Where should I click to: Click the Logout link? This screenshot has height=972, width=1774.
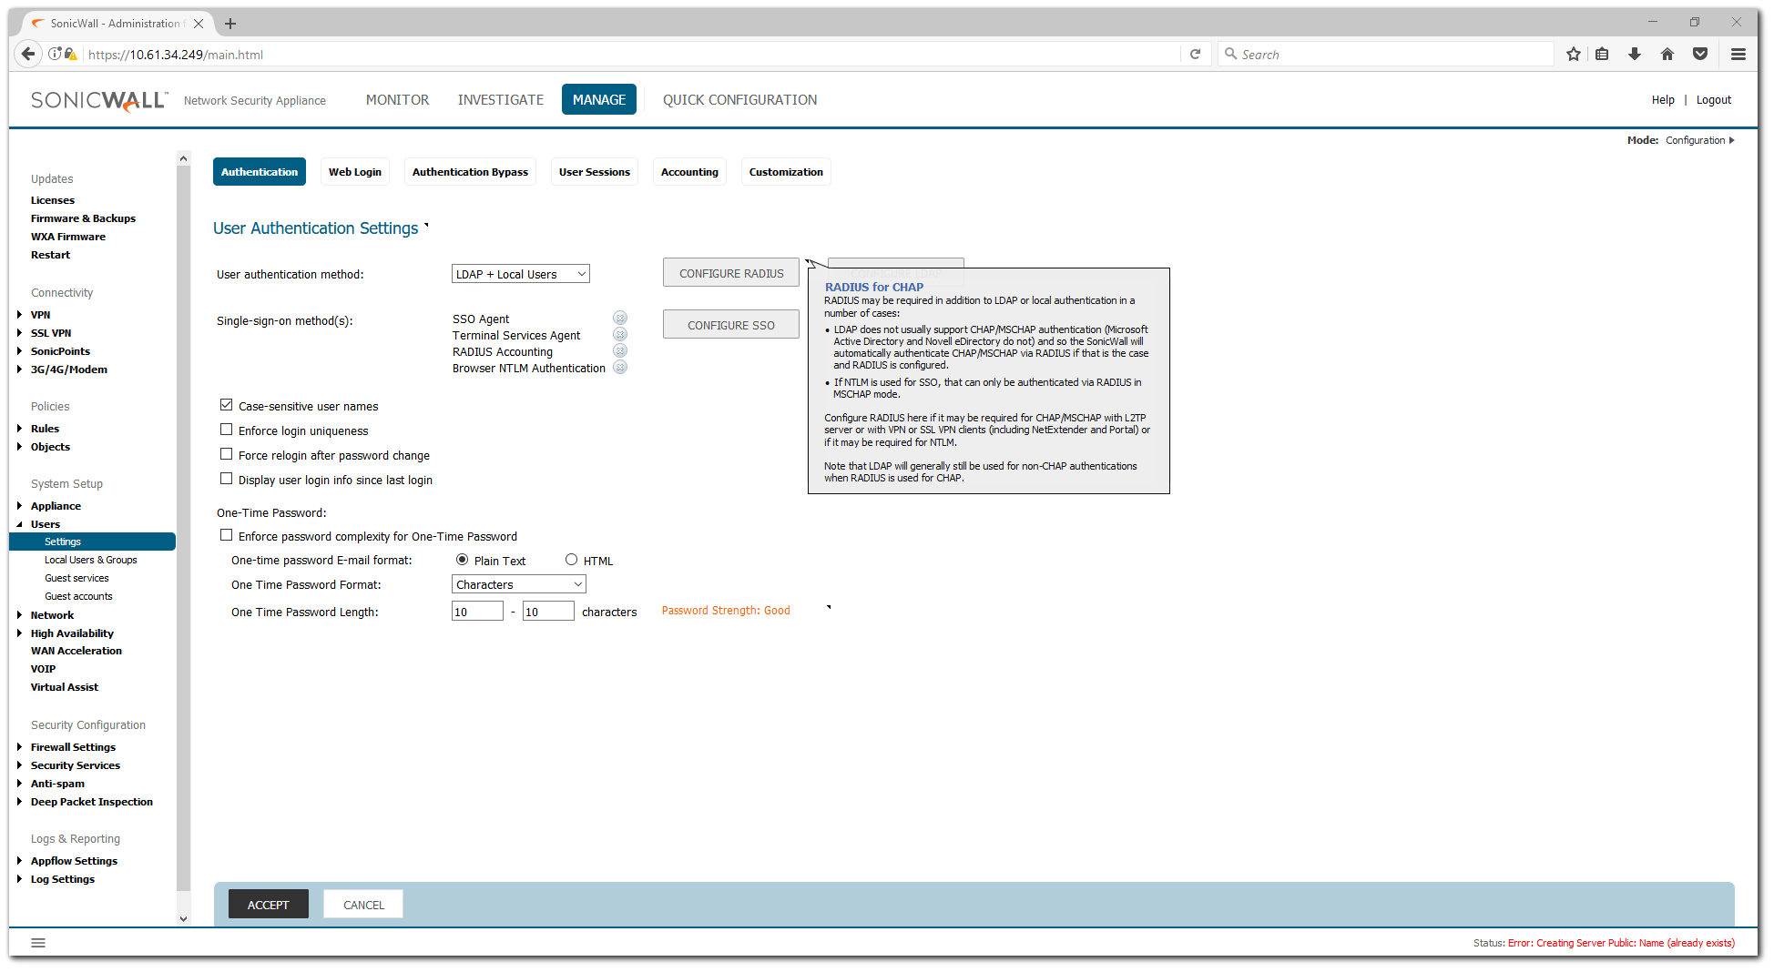click(x=1713, y=100)
